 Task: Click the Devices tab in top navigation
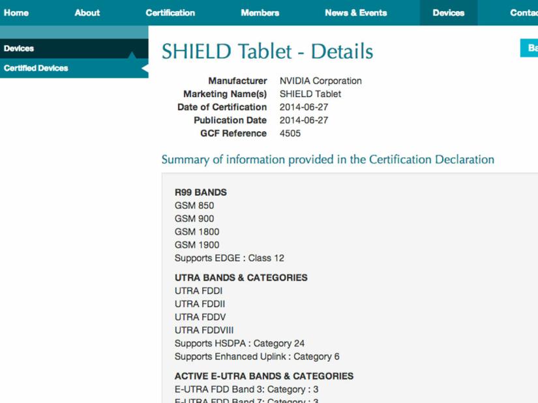449,12
